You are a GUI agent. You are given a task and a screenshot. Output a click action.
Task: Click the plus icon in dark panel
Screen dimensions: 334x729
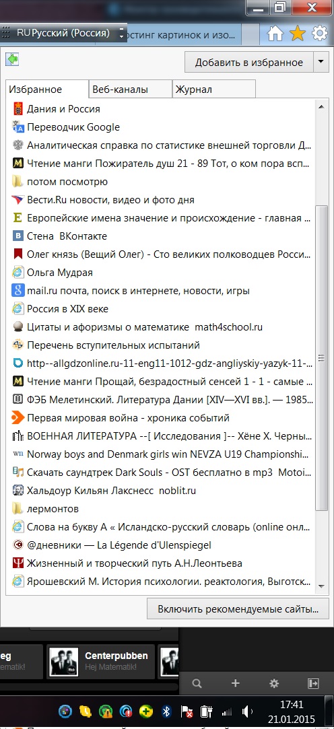[236, 683]
